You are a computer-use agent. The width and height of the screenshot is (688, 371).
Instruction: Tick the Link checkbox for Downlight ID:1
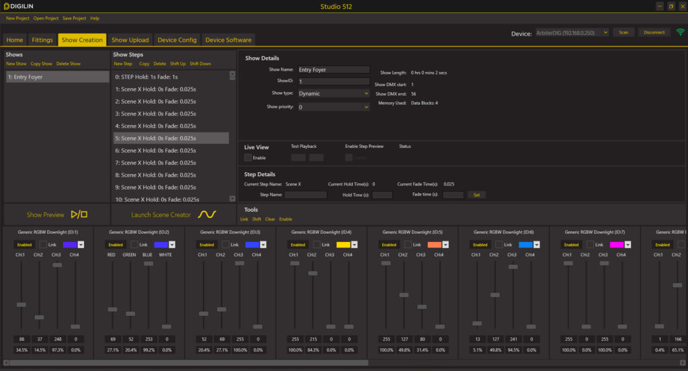[x=44, y=245]
